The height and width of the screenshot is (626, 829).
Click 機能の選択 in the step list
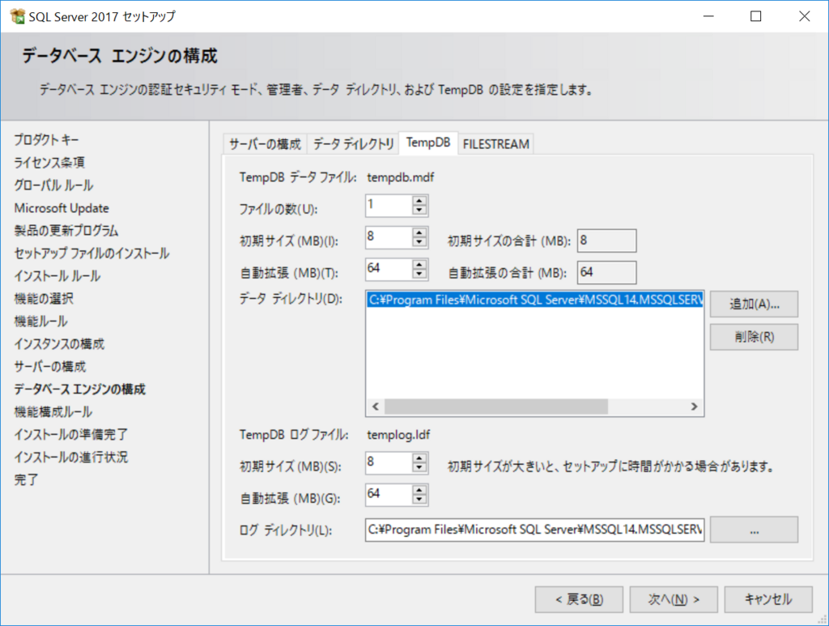44,299
